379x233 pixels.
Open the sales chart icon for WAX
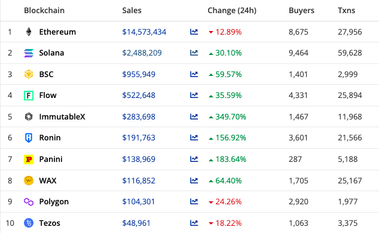point(194,180)
